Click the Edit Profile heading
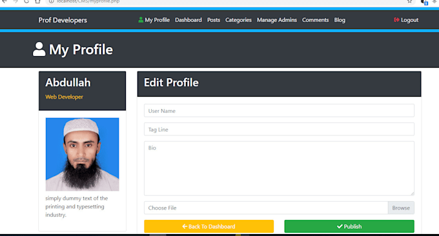The height and width of the screenshot is (236, 439). tap(171, 83)
